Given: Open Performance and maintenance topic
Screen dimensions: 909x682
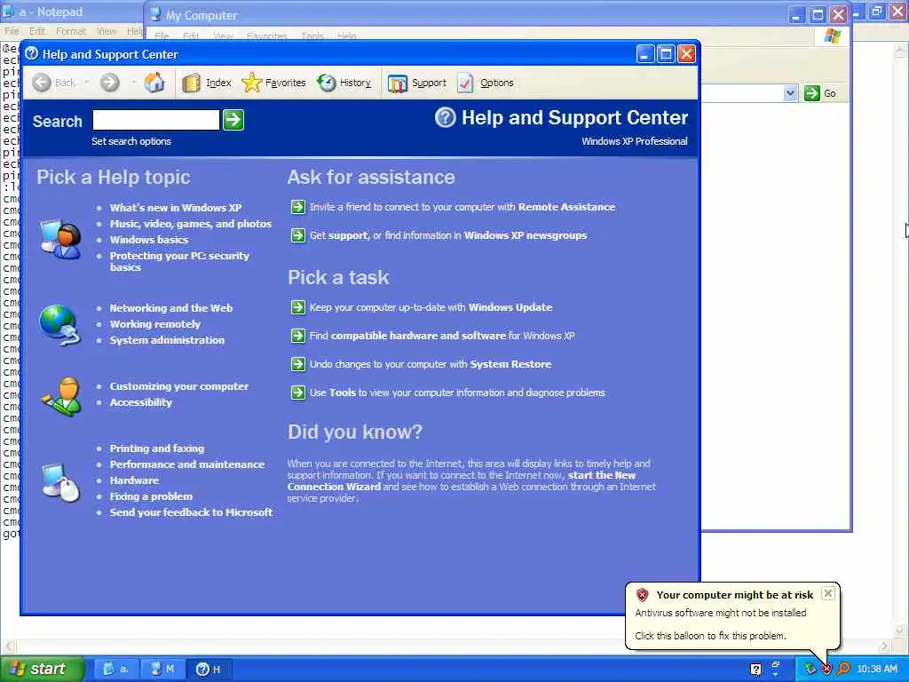Looking at the screenshot, I should pos(187,464).
